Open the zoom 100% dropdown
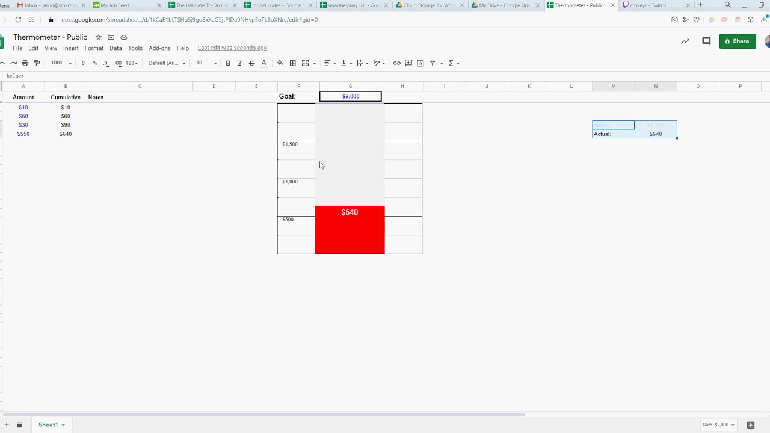Viewport: 770px width, 433px height. 61,63
